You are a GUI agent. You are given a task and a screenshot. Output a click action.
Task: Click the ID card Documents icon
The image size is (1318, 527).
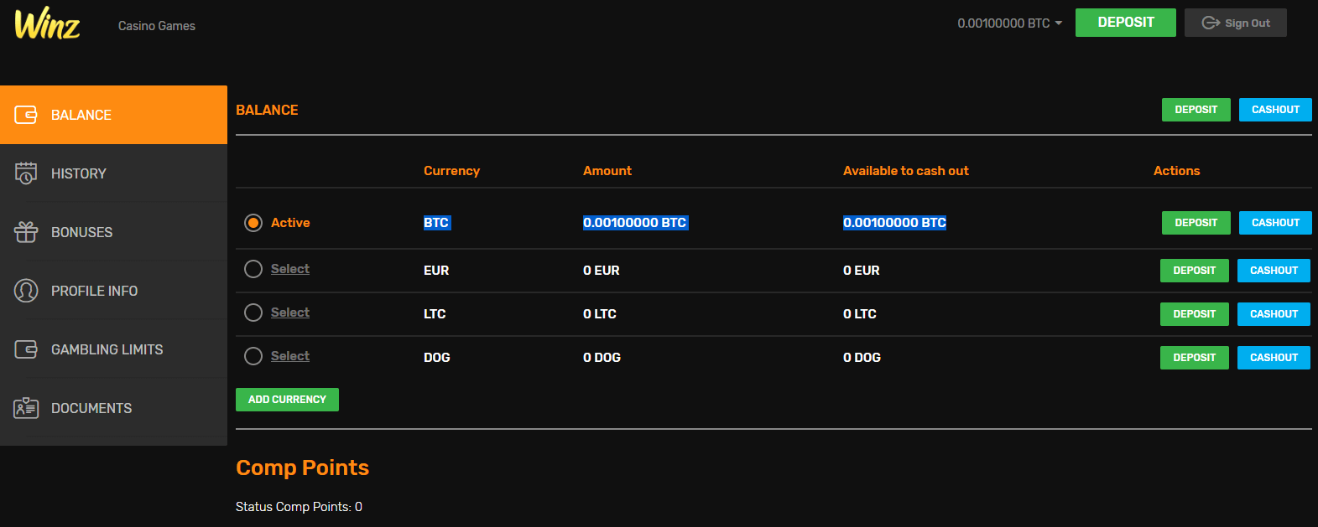[x=26, y=408]
